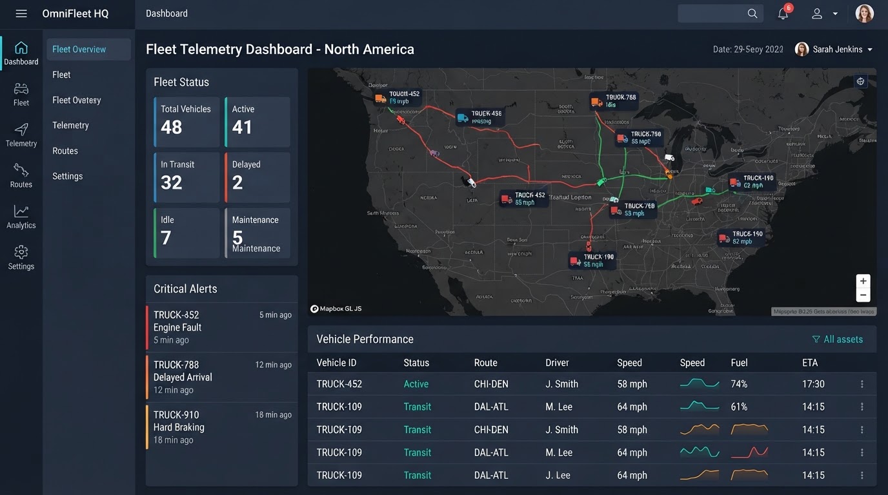
Task: Open row actions for the TRUCK-109 61% fuel row
Action: click(862, 407)
